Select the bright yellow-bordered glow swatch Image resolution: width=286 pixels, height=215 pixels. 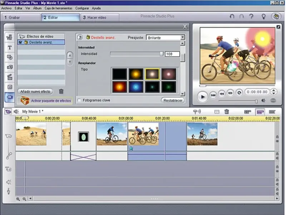(x=152, y=74)
